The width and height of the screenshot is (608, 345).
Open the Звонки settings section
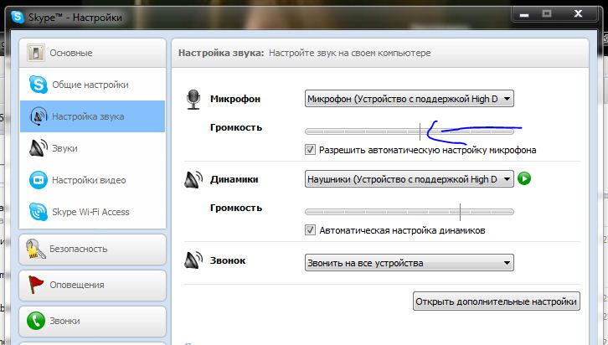(x=92, y=321)
